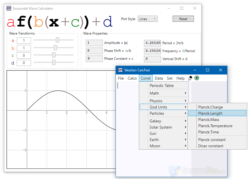The image size is (249, 179).
Task: Open the Help menu
Action: click(180, 78)
